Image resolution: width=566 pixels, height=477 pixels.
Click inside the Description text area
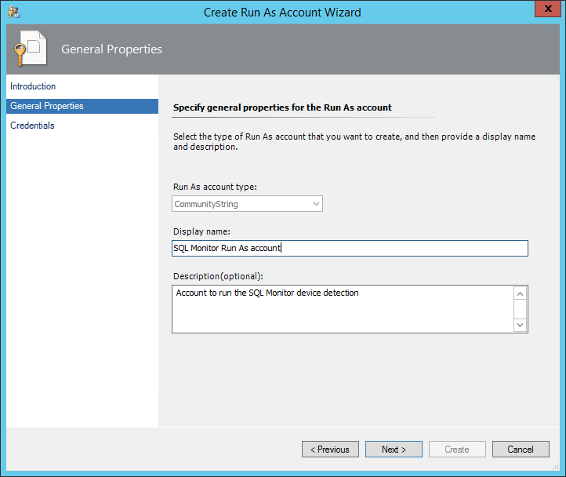pyautogui.click(x=343, y=309)
